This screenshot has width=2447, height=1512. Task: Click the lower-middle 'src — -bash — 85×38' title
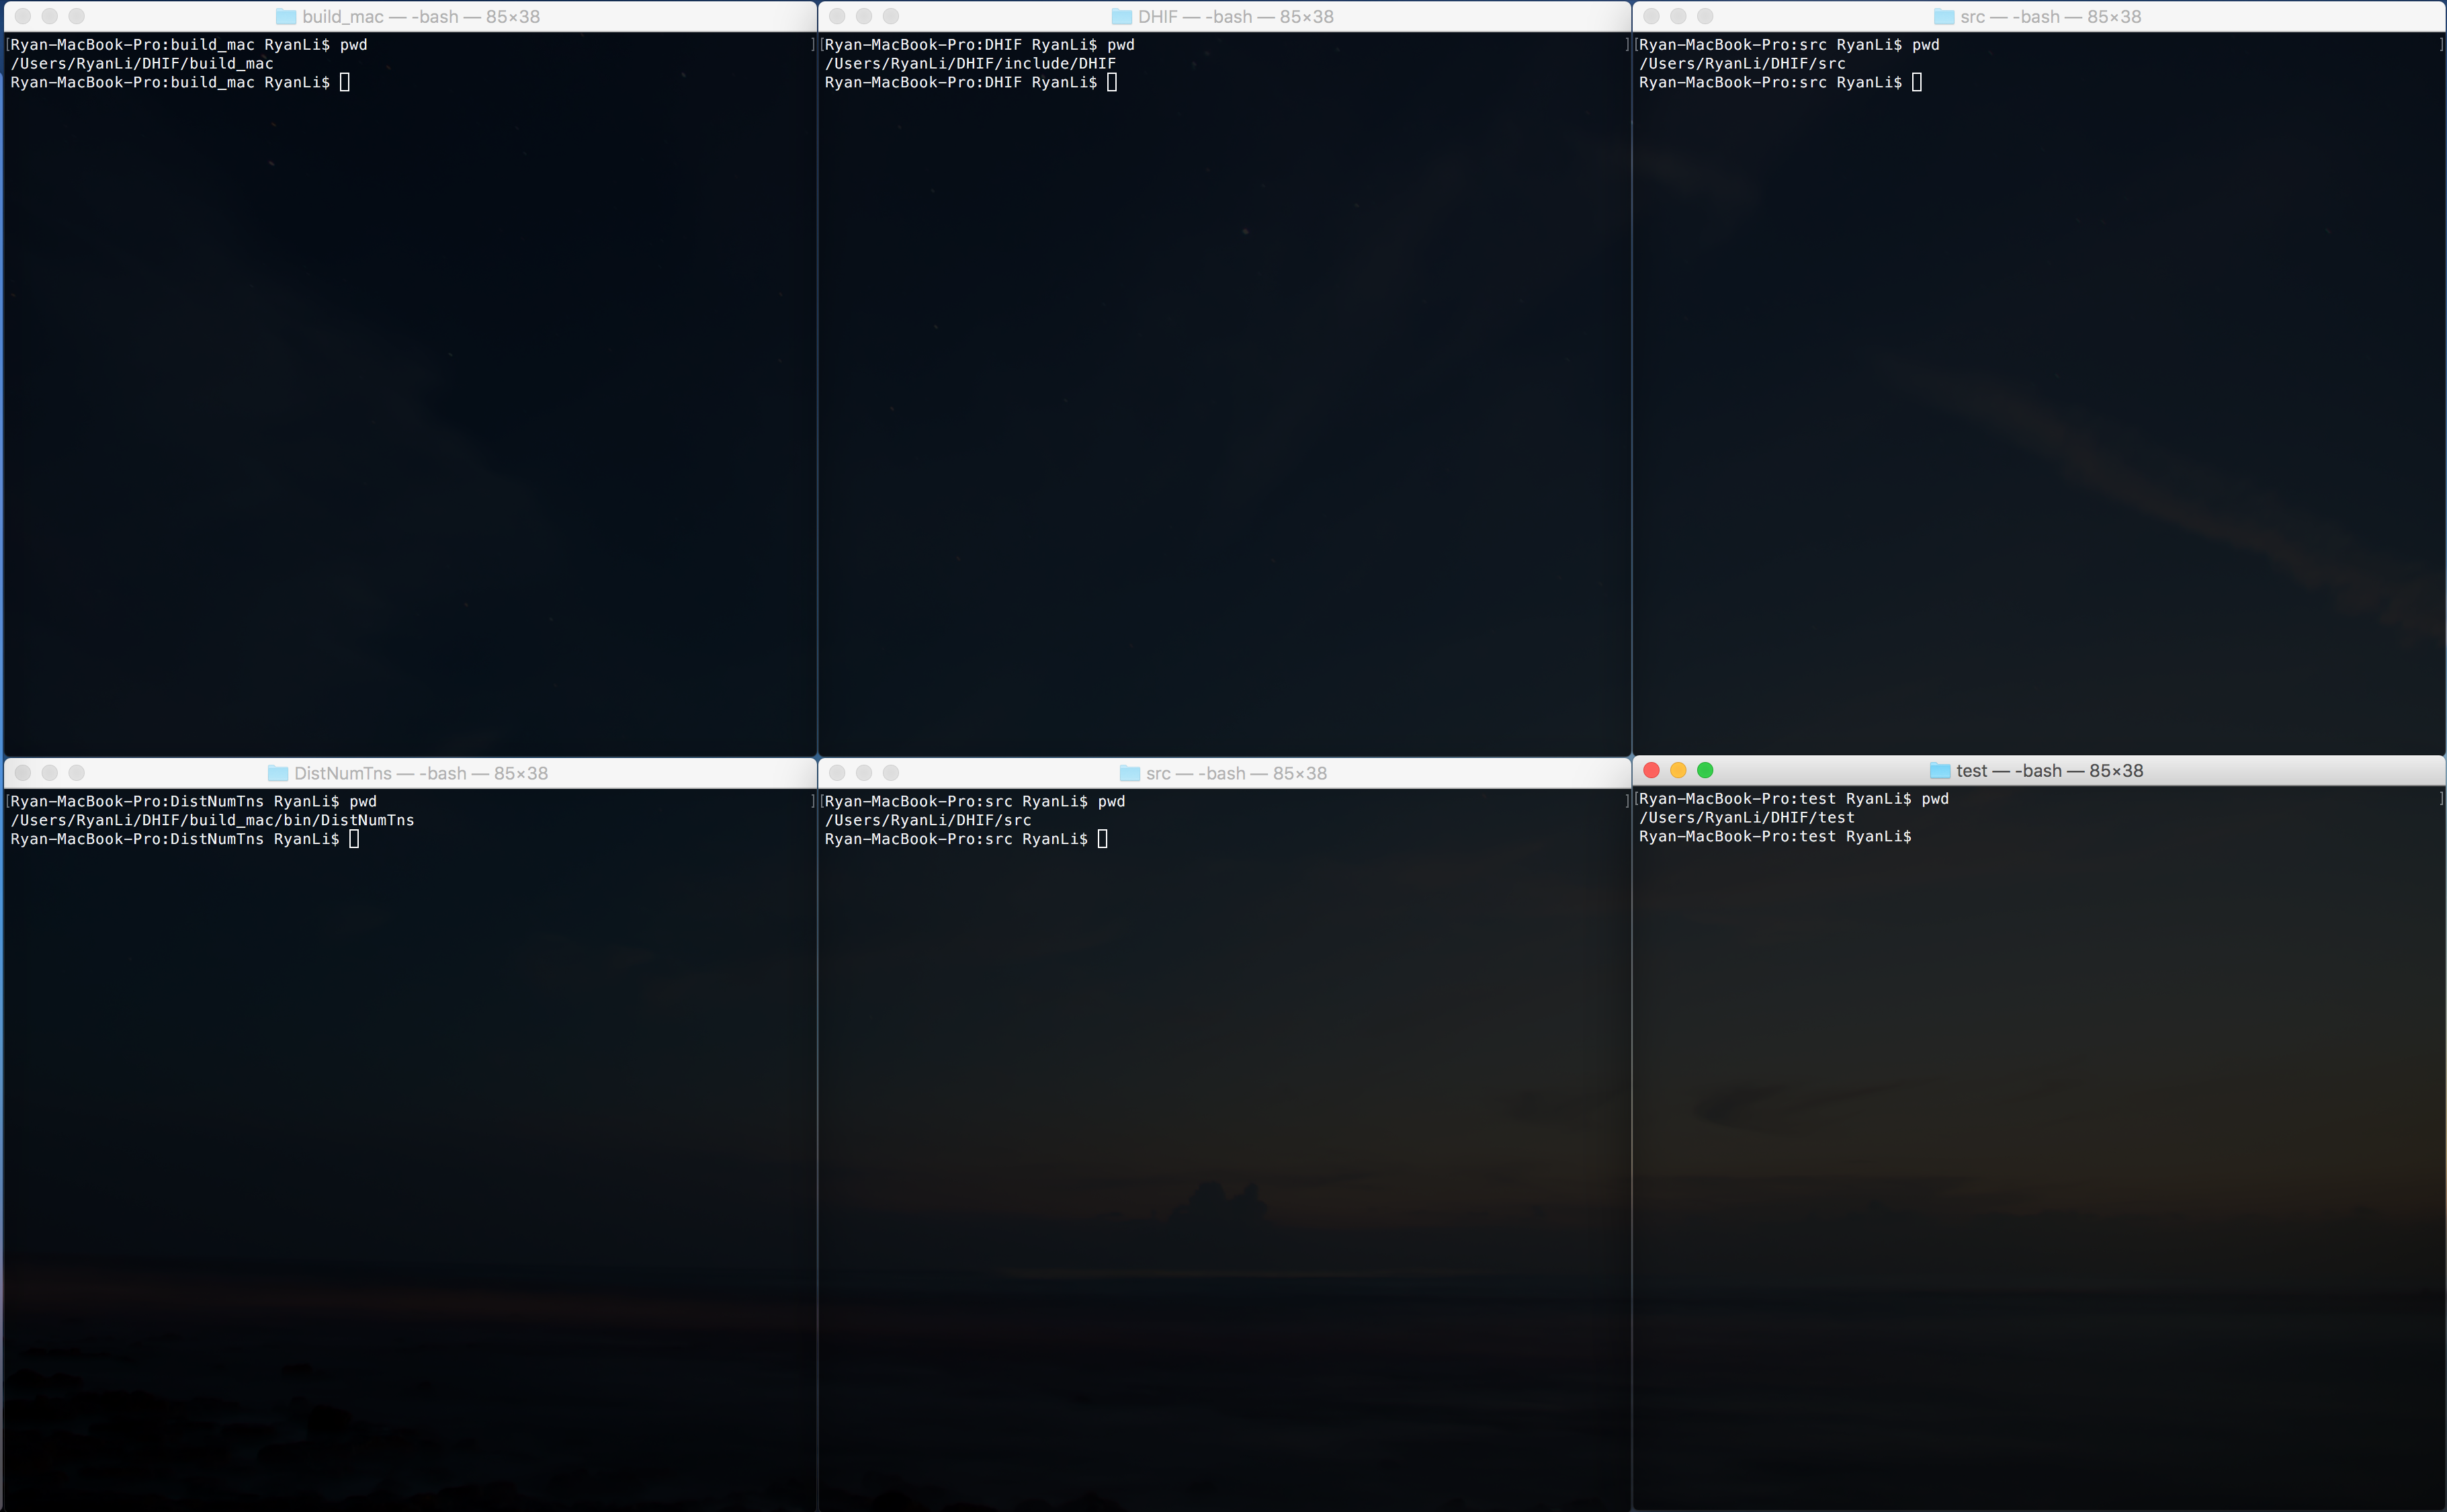click(1236, 773)
